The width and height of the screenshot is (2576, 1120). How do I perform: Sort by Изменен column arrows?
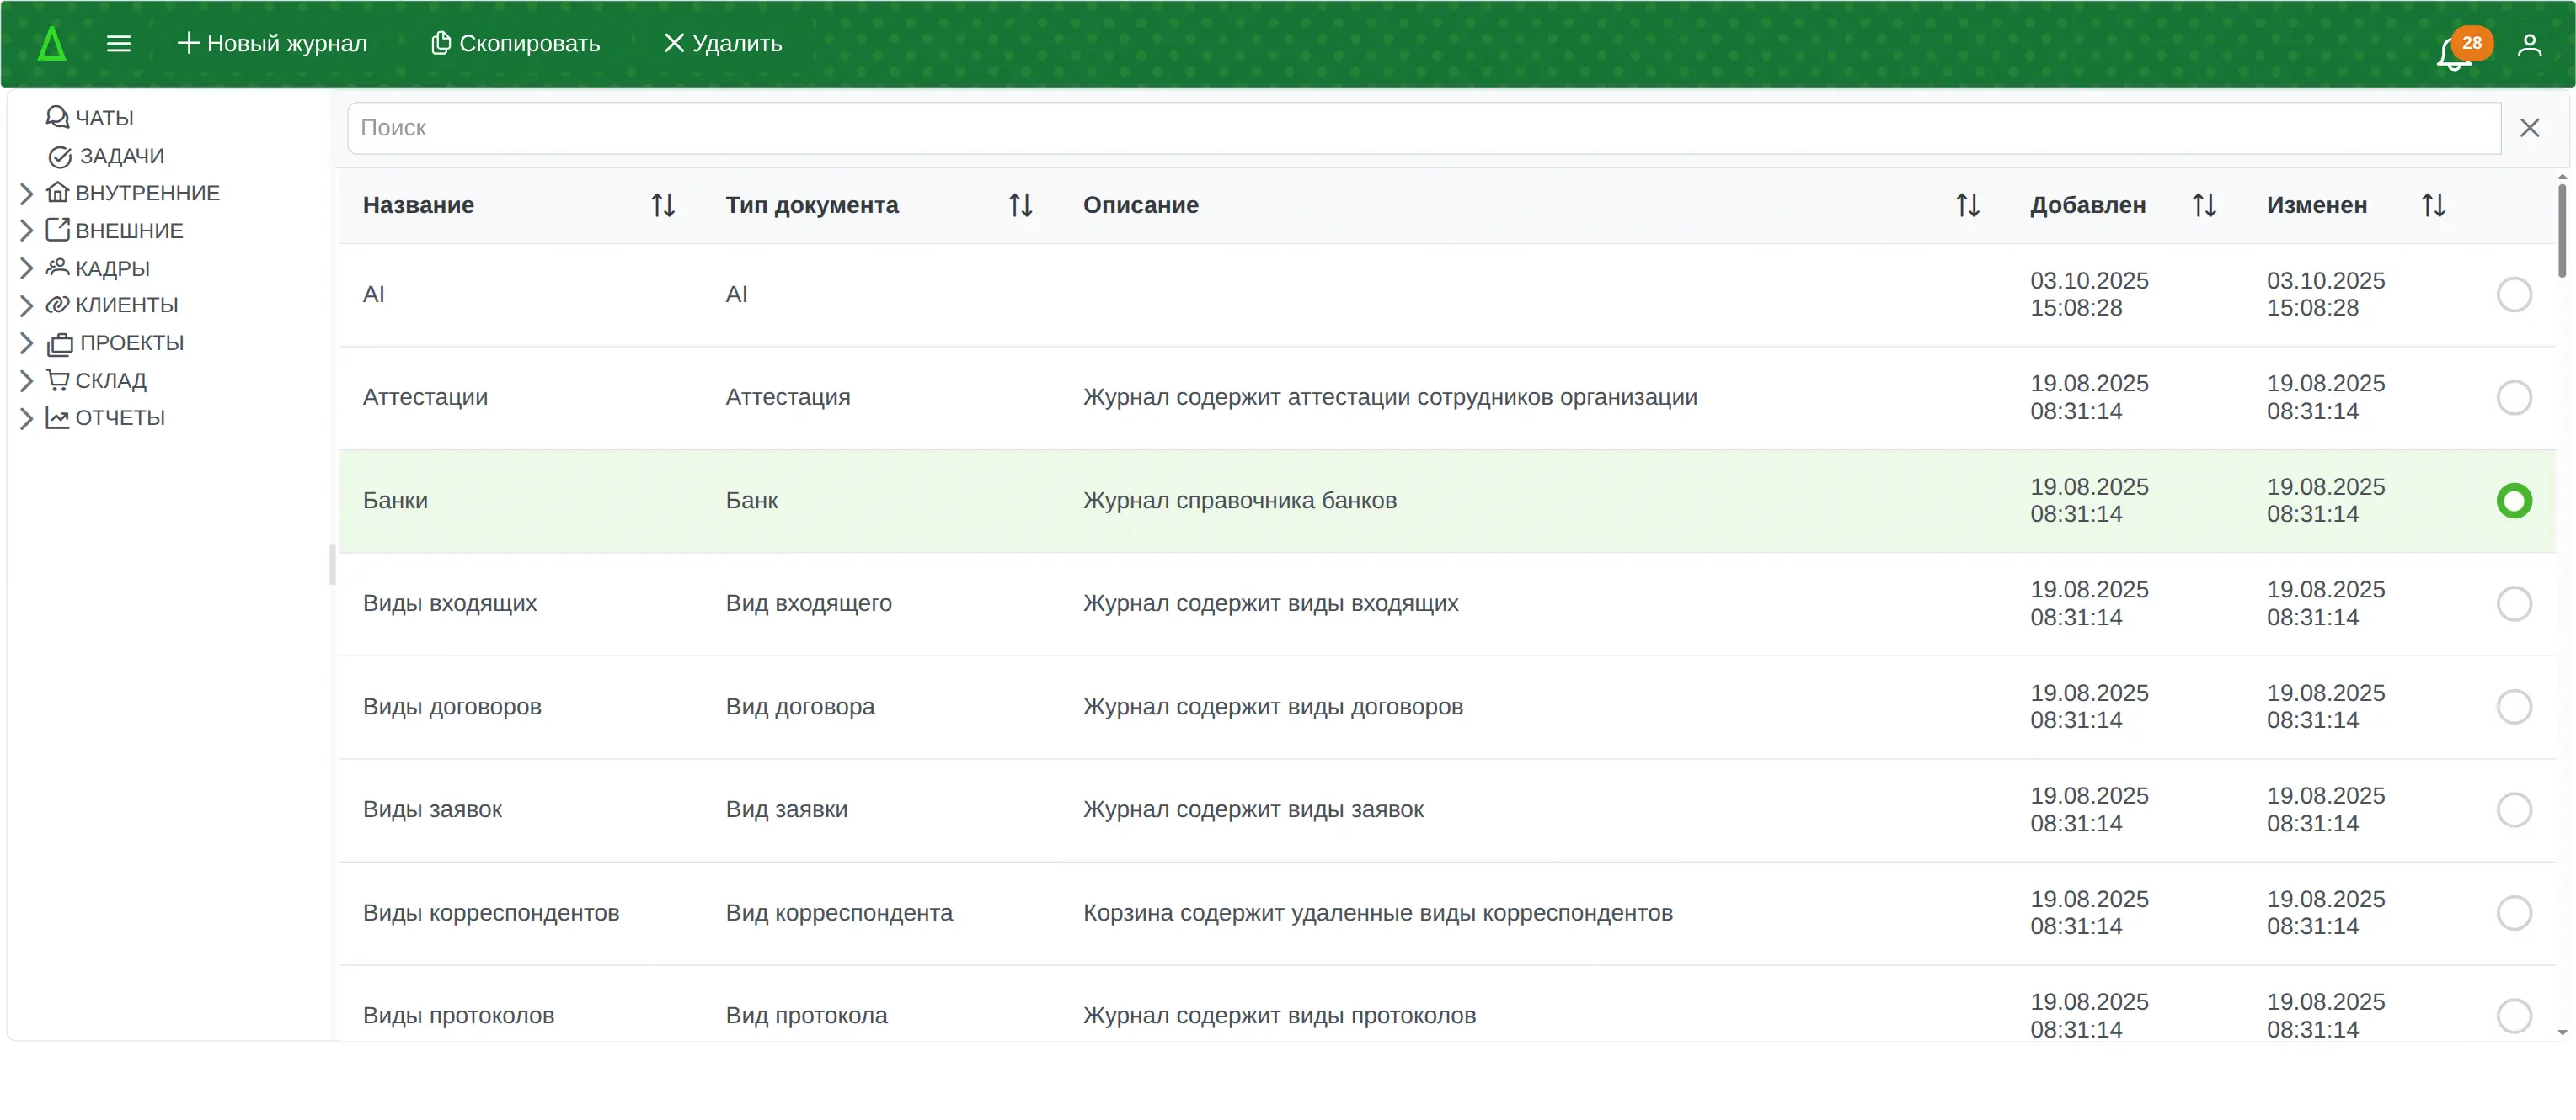point(2433,204)
